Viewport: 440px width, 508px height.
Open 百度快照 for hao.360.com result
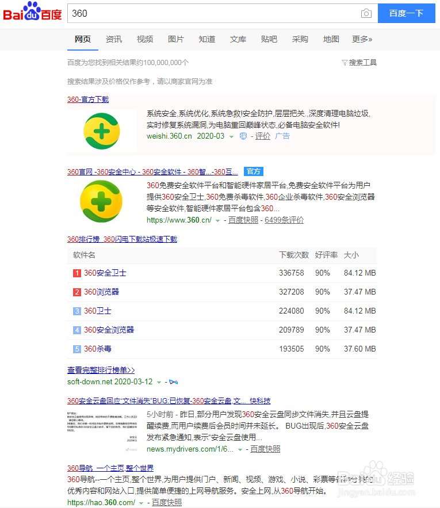point(167,502)
